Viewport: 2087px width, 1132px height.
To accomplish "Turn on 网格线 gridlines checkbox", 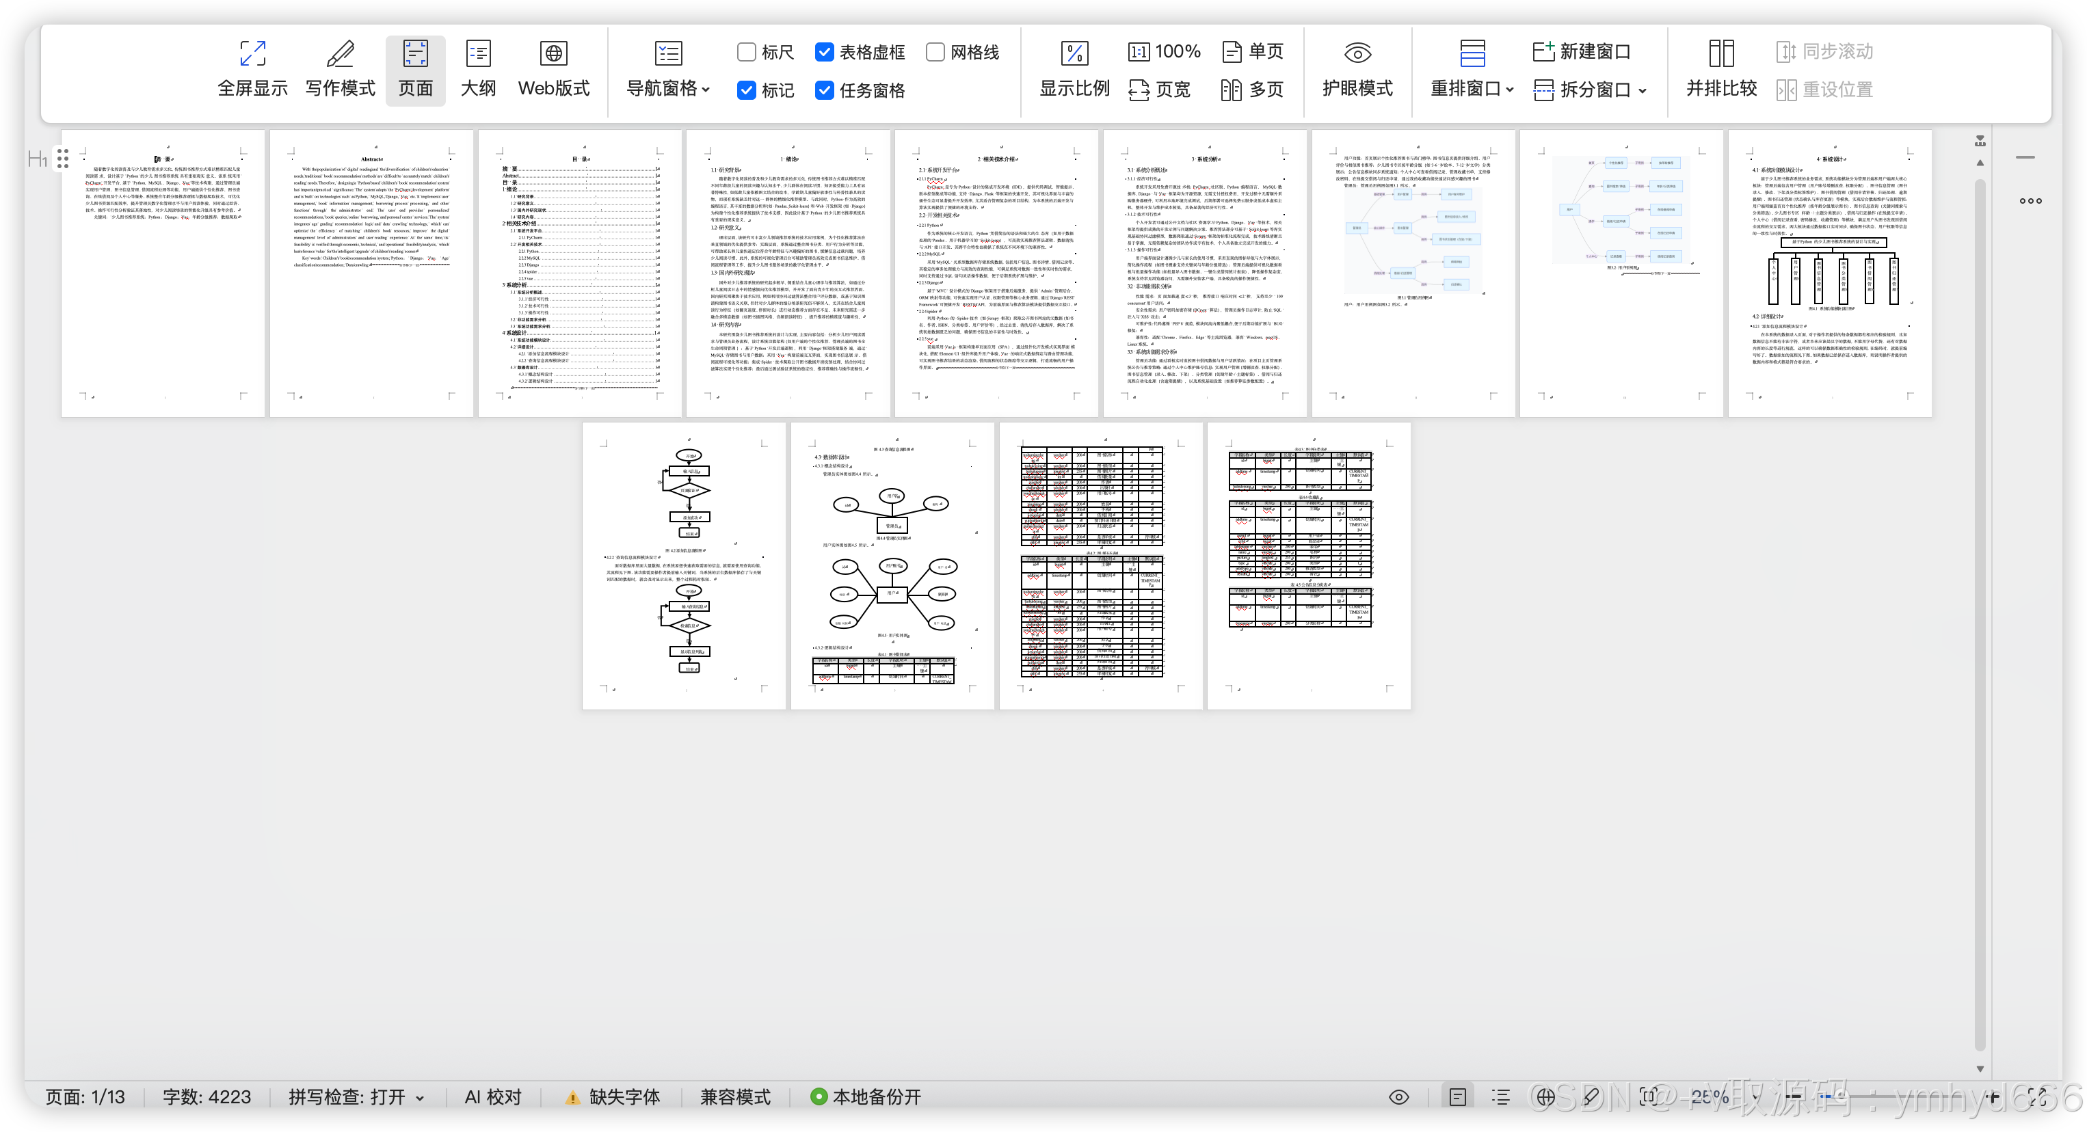I will [x=935, y=52].
